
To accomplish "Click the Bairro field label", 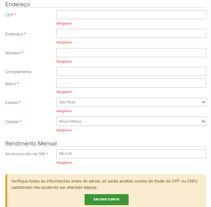I will click(x=11, y=84).
